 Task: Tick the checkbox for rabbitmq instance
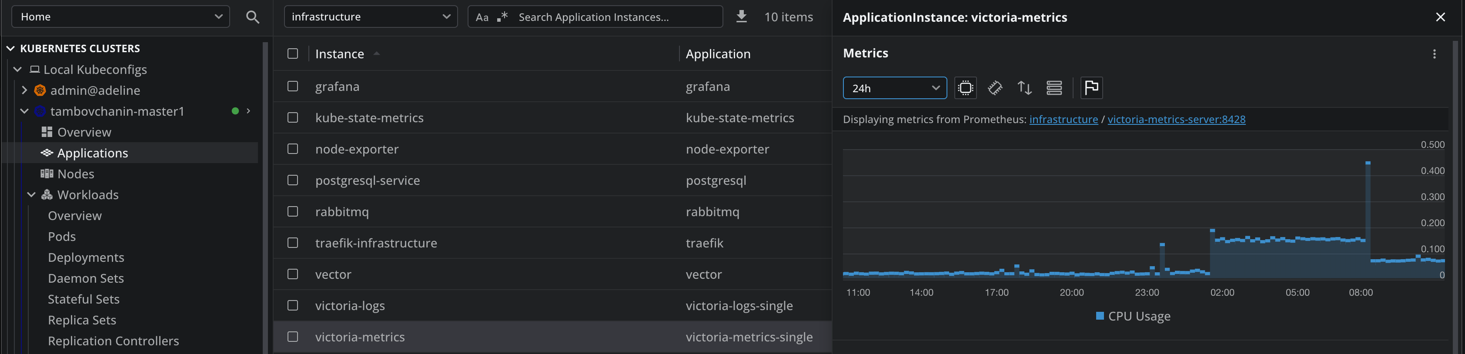coord(293,211)
